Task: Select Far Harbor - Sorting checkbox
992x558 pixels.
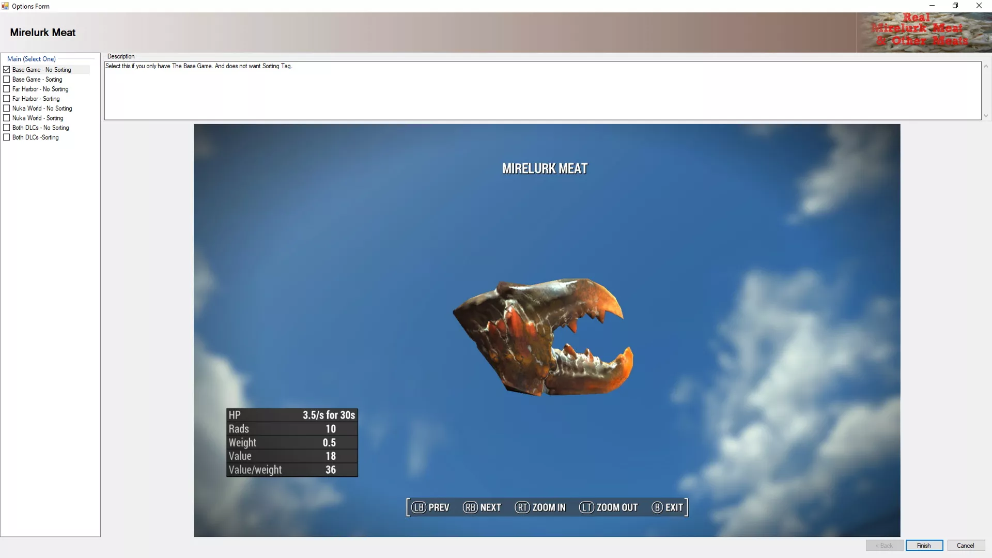Action: [x=7, y=99]
